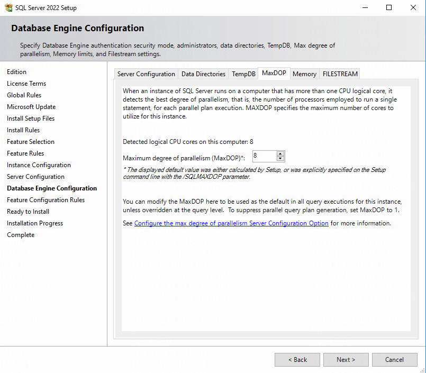This screenshot has height=373, width=426.
Task: Click Feature Rules in the sidebar
Action: (x=25, y=153)
